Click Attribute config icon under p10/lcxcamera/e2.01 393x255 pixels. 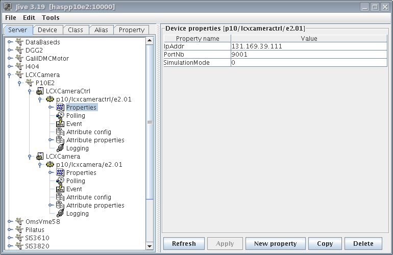[60, 197]
